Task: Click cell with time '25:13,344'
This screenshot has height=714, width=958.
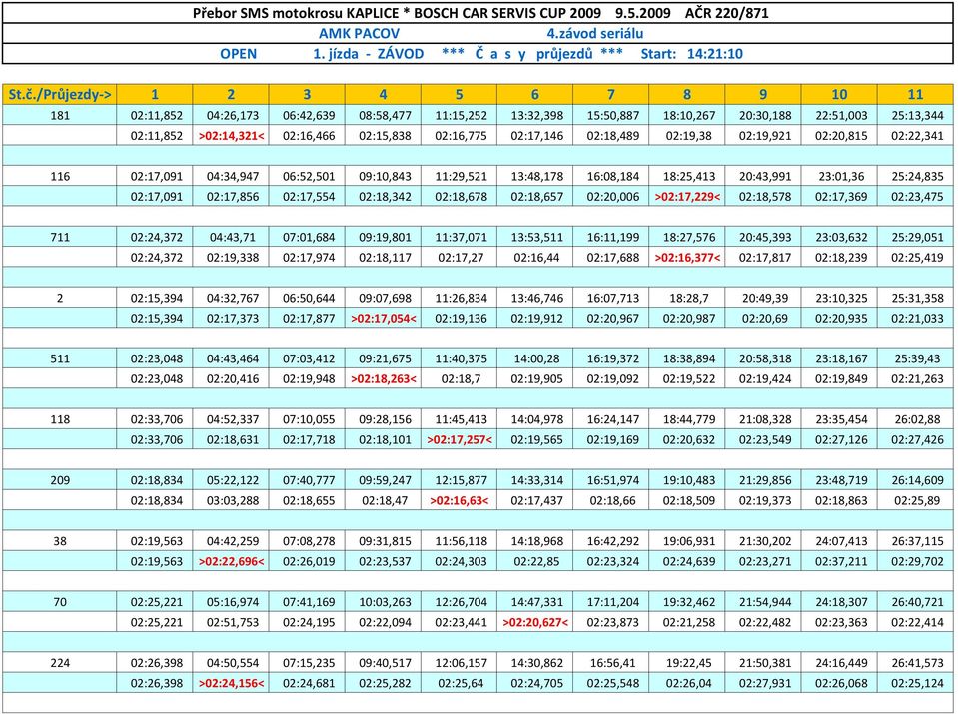Action: click(916, 115)
